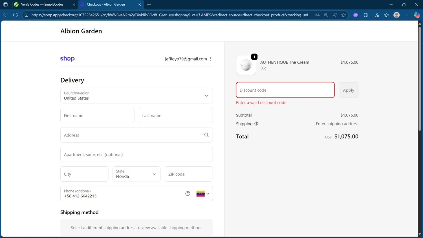423x238 pixels.
Task: Open the Copilot sidebar icon
Action: coord(417,15)
